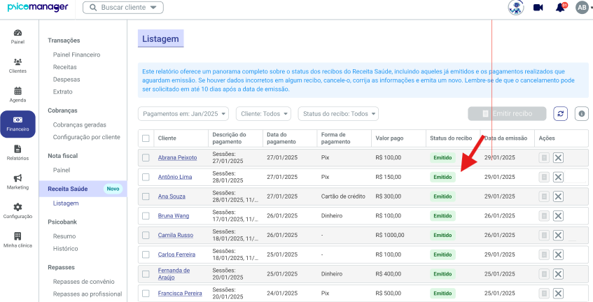593x302 pixels.
Task: Check the Ana Souza row checkbox
Action: pyautogui.click(x=146, y=196)
